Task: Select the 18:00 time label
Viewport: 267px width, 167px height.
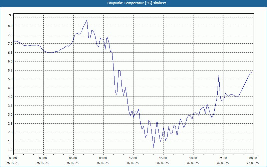Action: click(194, 158)
